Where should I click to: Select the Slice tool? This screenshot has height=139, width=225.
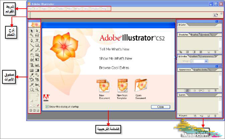(x=32, y=85)
